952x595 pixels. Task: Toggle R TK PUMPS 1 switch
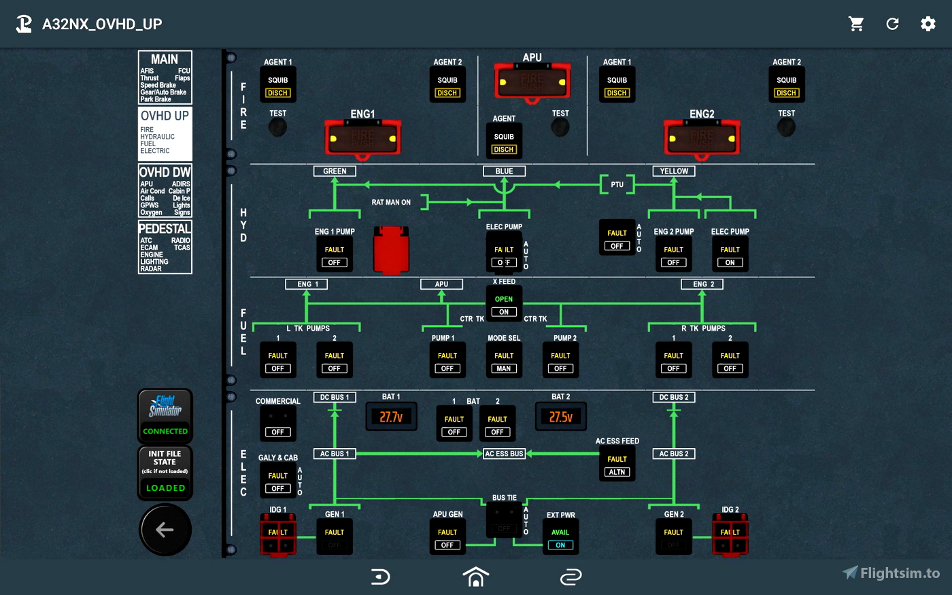673,361
